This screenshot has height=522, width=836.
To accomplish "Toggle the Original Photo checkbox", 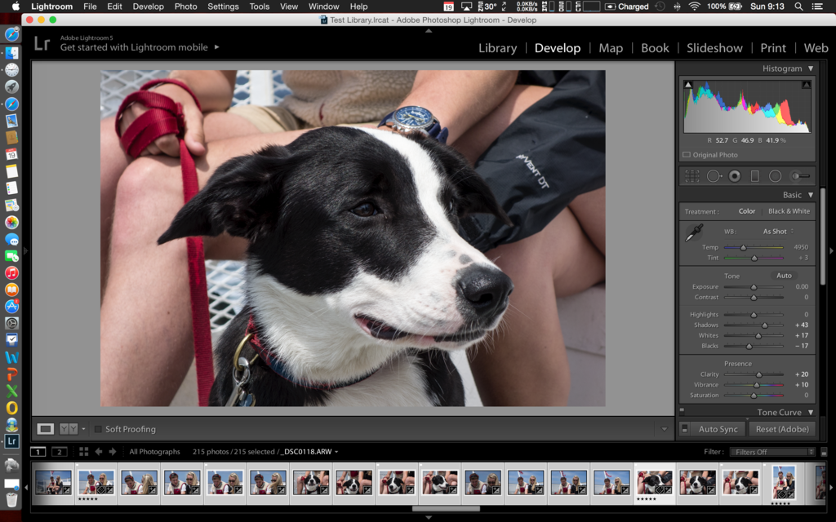I will [x=687, y=155].
